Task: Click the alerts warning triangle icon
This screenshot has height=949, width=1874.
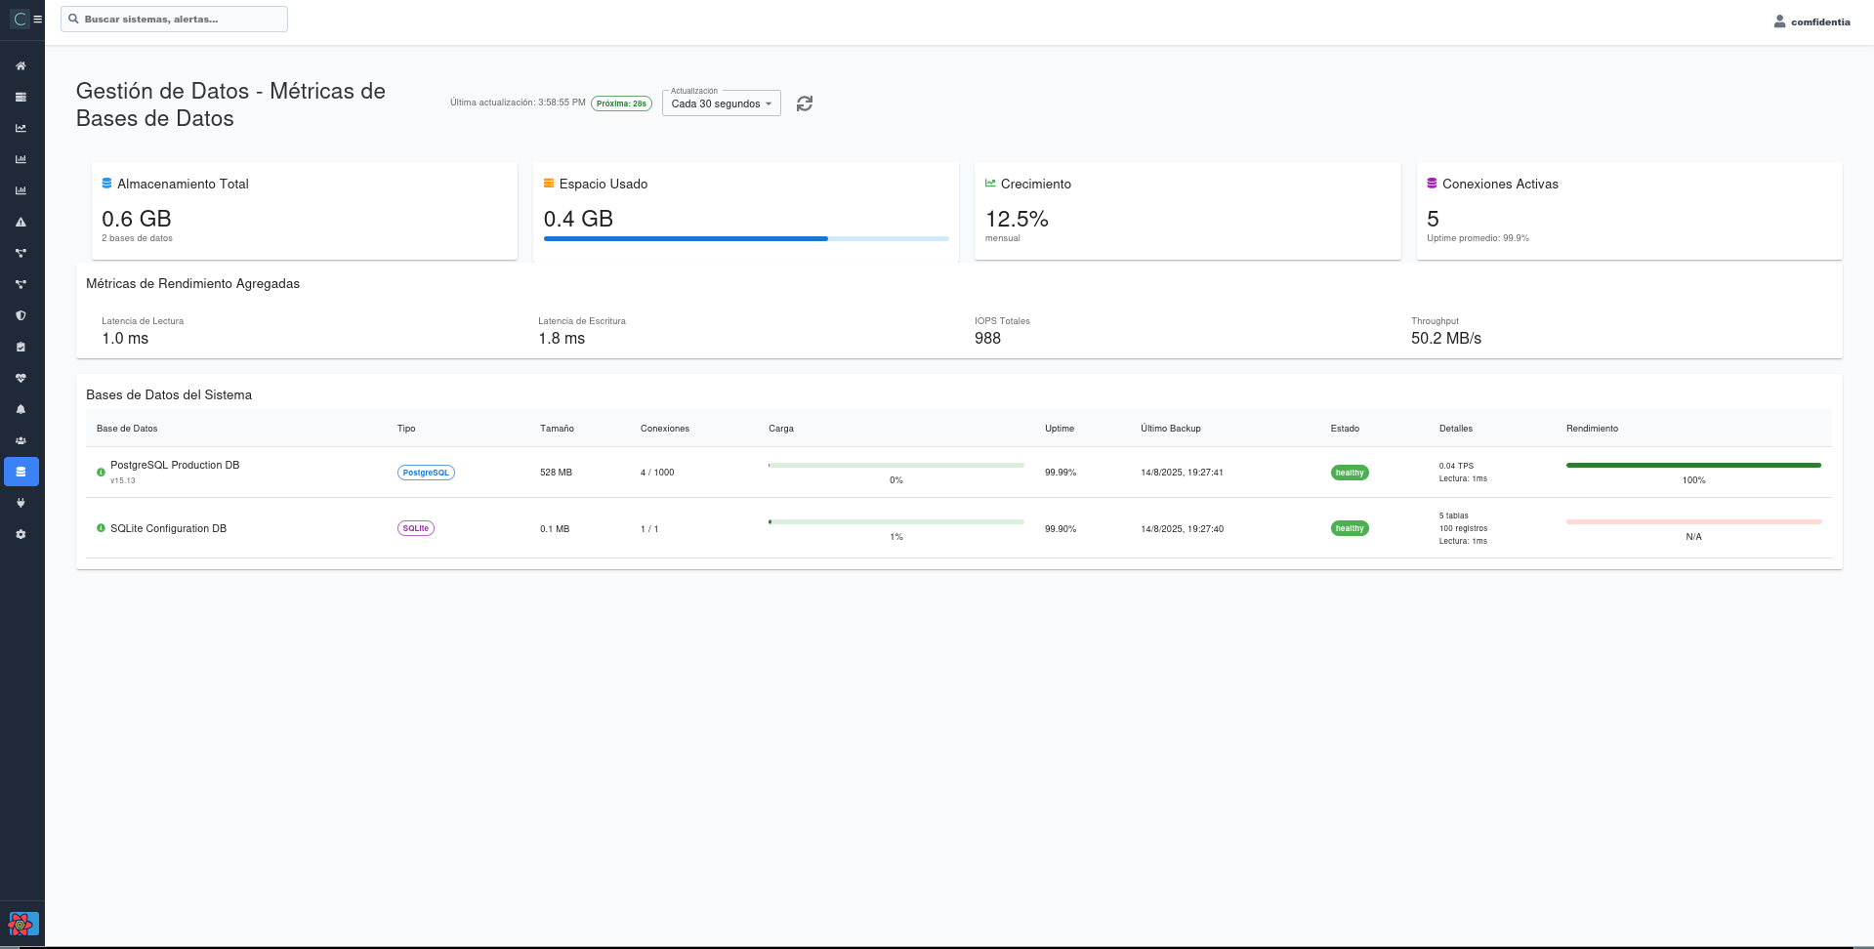Action: pyautogui.click(x=21, y=222)
